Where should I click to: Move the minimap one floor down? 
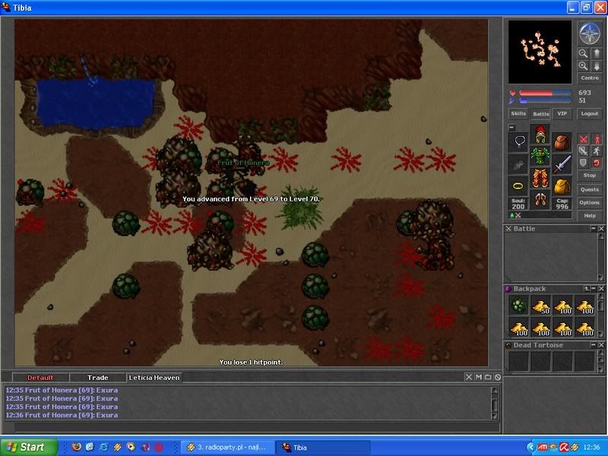pos(597,66)
